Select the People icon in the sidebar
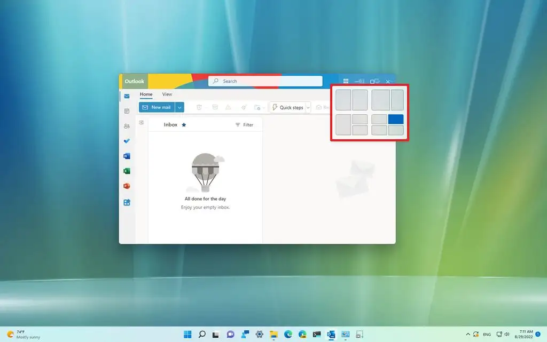The width and height of the screenshot is (547, 342). pyautogui.click(x=126, y=125)
